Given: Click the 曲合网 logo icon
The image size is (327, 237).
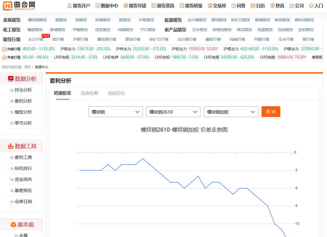Looking at the screenshot, I should tap(7, 6).
